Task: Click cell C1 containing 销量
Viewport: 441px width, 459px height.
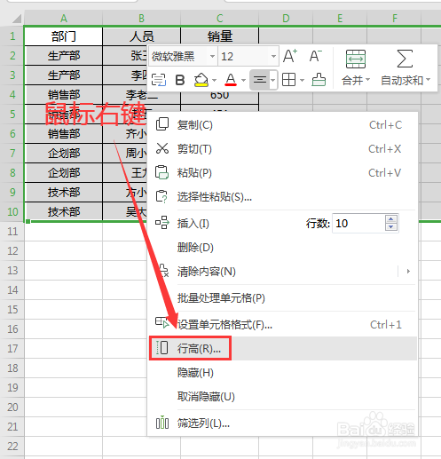Action: coord(219,36)
